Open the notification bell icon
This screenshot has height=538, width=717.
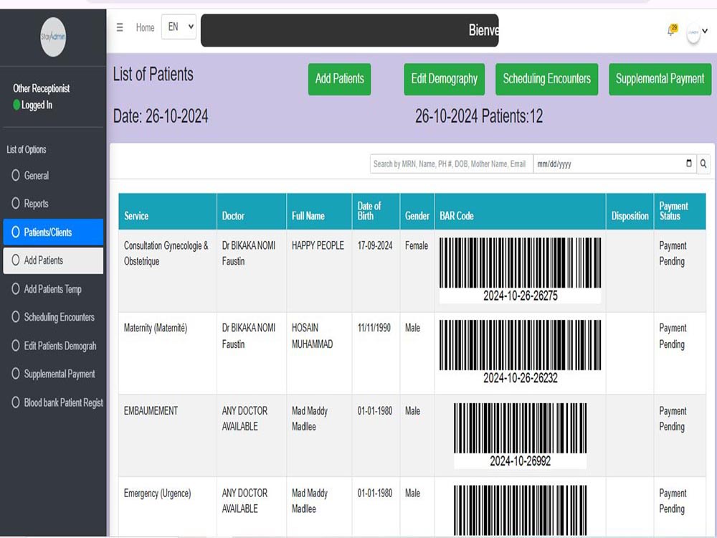pos(671,30)
